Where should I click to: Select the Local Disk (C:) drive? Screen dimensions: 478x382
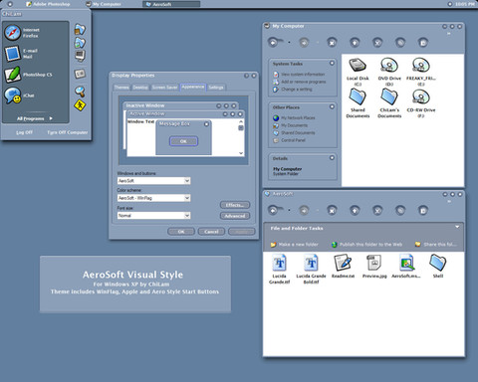[x=358, y=72]
